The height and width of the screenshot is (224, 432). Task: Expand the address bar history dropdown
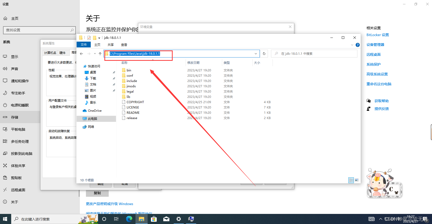pos(256,54)
